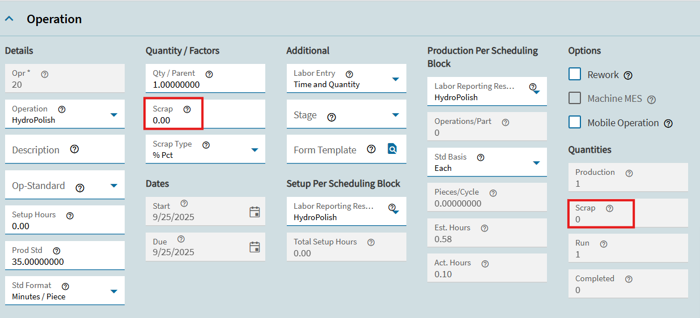Select the Stage dropdown
Screen dimensions: 700x318
pyautogui.click(x=396, y=115)
